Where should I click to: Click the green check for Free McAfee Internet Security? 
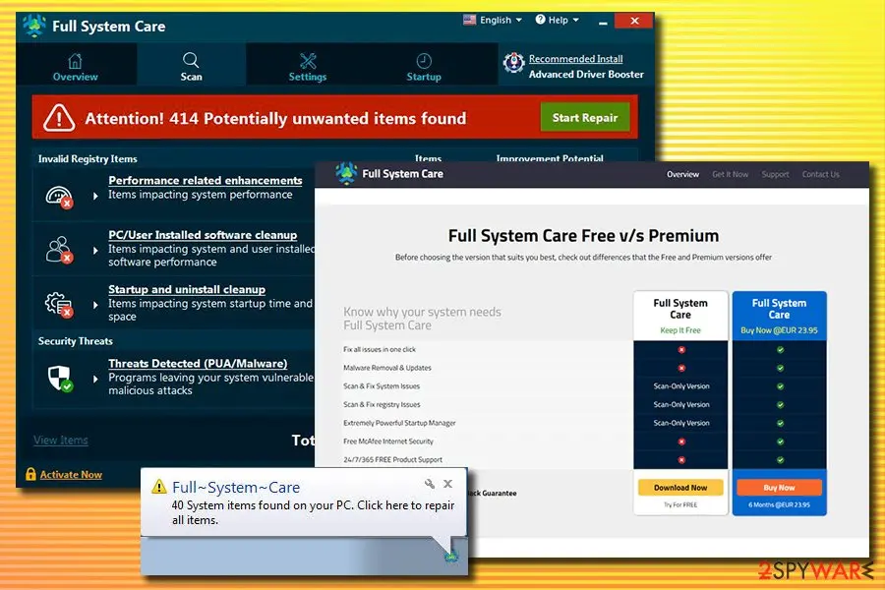(780, 442)
